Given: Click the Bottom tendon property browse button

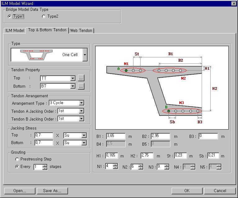Looking at the screenshot, I should click(x=81, y=86).
